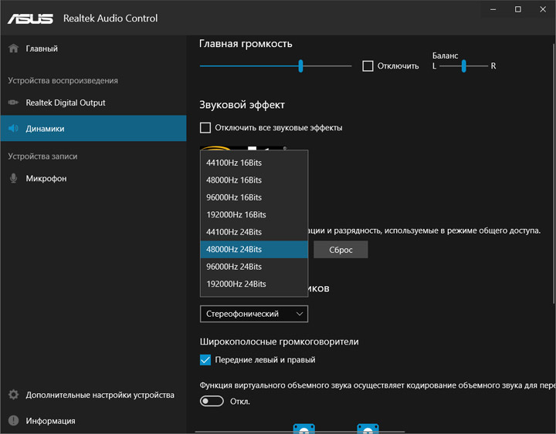Click the speaker icon beside Динамики

click(x=13, y=129)
